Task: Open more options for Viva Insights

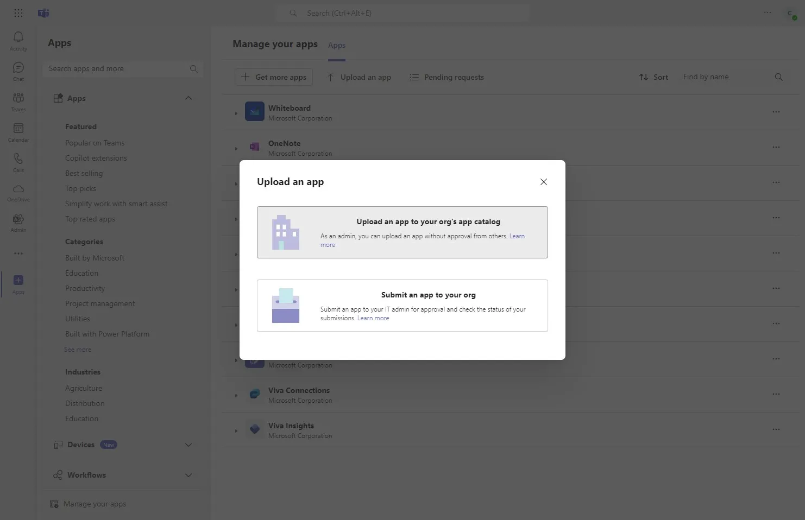Action: click(776, 429)
